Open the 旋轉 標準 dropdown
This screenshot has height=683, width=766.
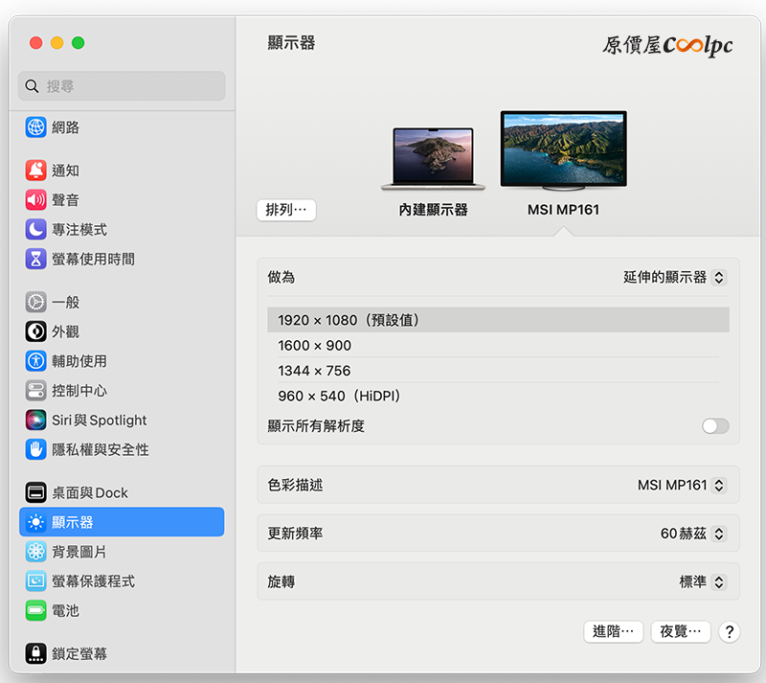(703, 581)
